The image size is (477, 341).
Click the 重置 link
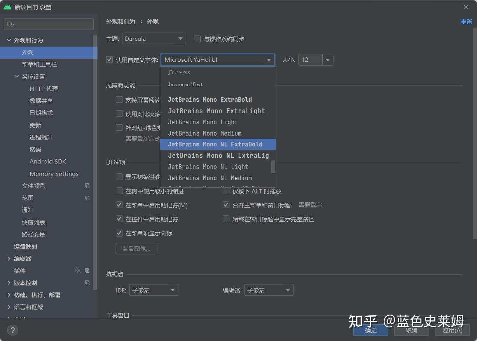(467, 22)
